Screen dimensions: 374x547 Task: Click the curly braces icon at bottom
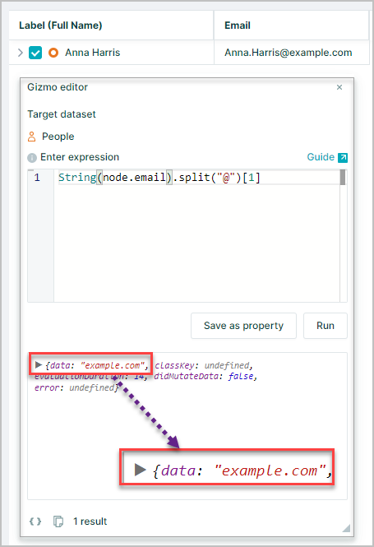[35, 522]
